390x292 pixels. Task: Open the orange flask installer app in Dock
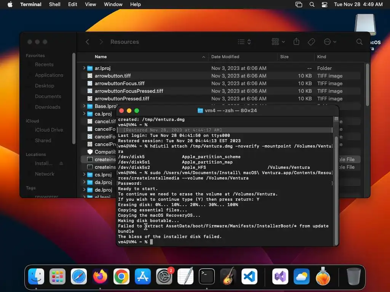323,276
